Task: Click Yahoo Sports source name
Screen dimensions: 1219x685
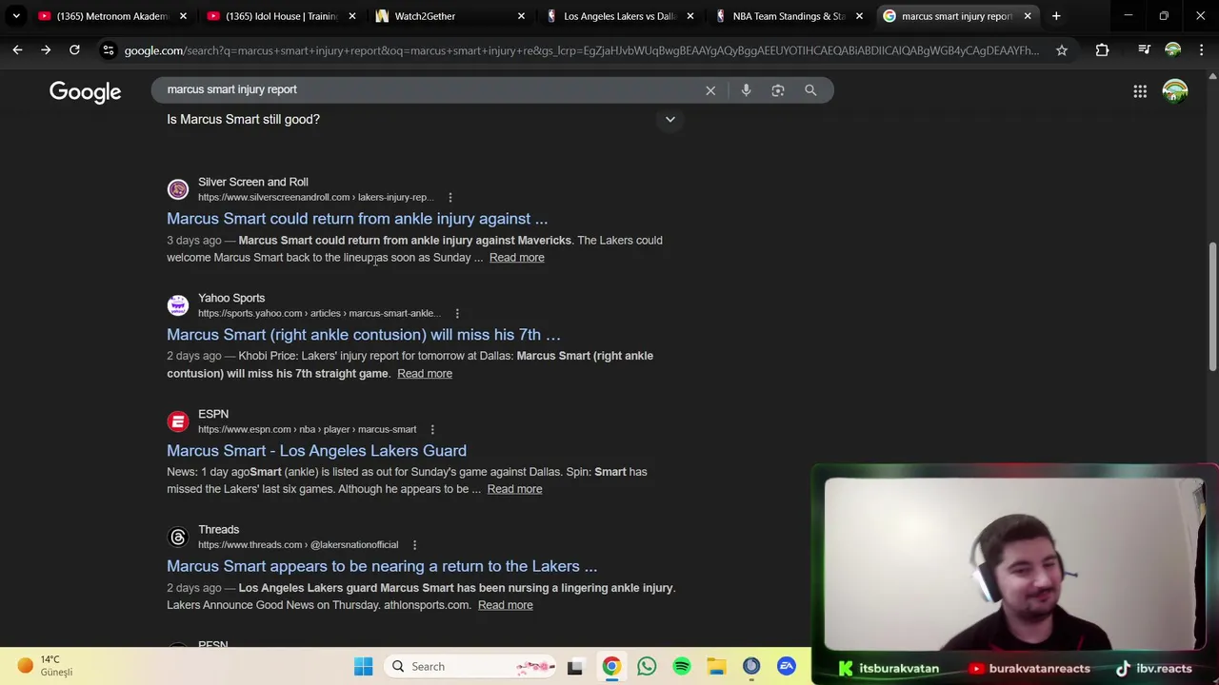Action: click(x=231, y=298)
